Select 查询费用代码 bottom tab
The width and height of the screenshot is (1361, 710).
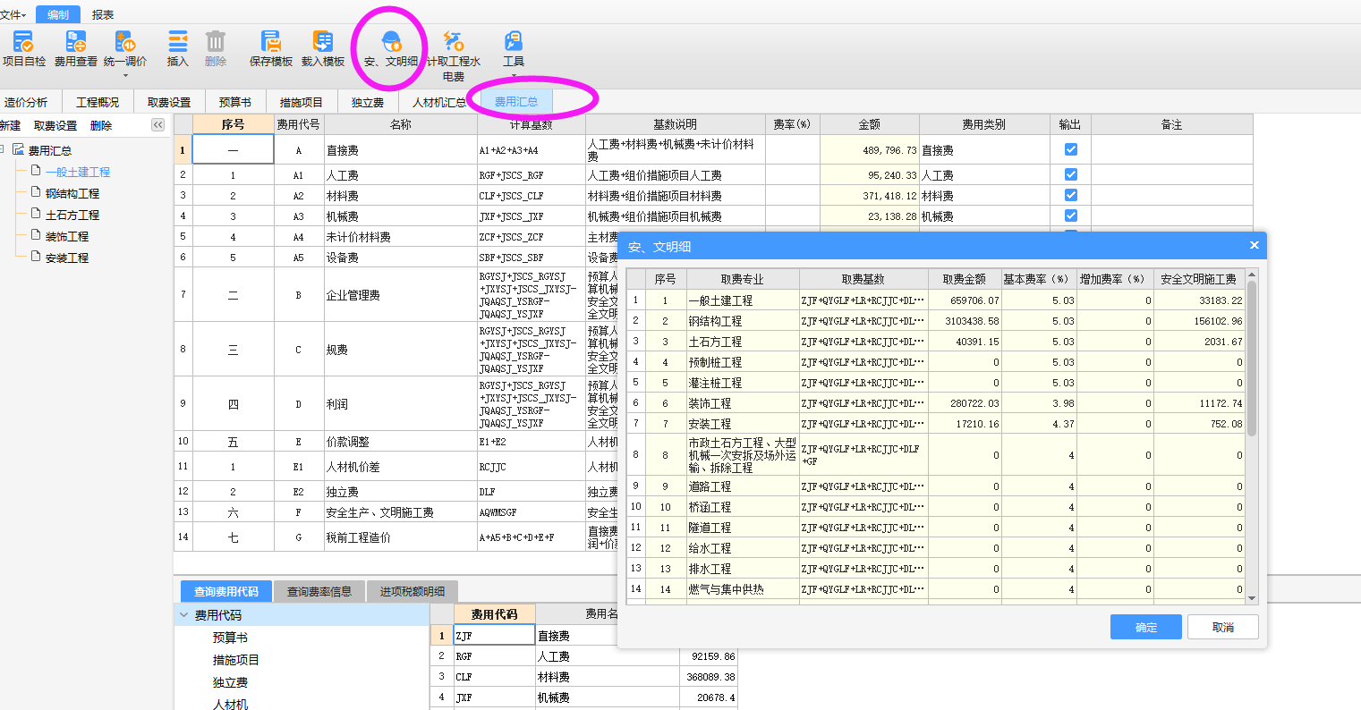(226, 591)
